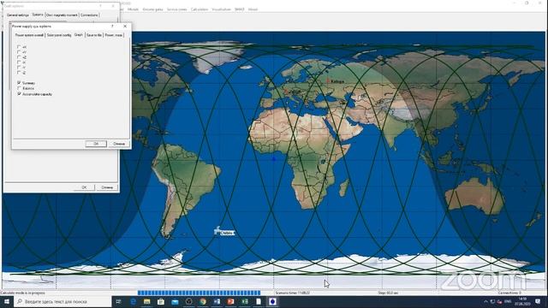The image size is (548, 308).
Task: Click the Scenario time status field
Action: coord(293,293)
